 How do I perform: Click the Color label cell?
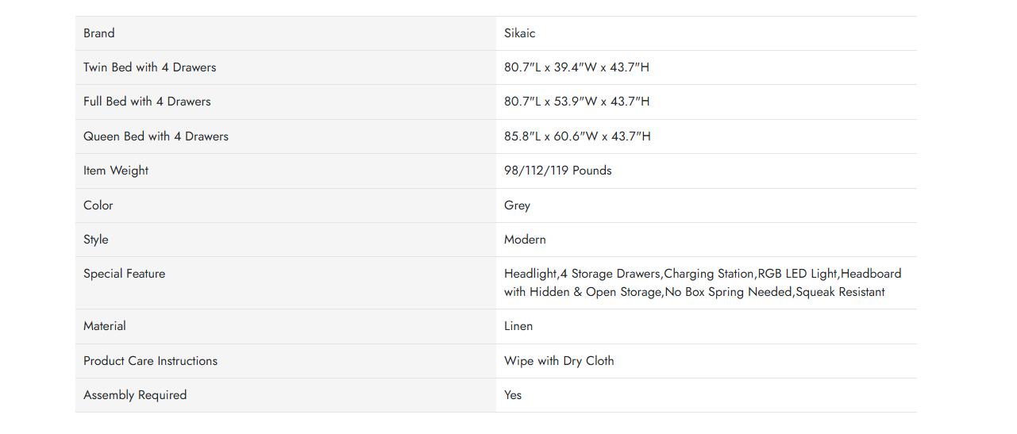pos(98,205)
